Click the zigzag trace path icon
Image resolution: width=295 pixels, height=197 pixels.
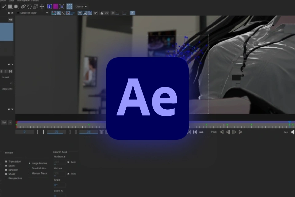coord(107,13)
